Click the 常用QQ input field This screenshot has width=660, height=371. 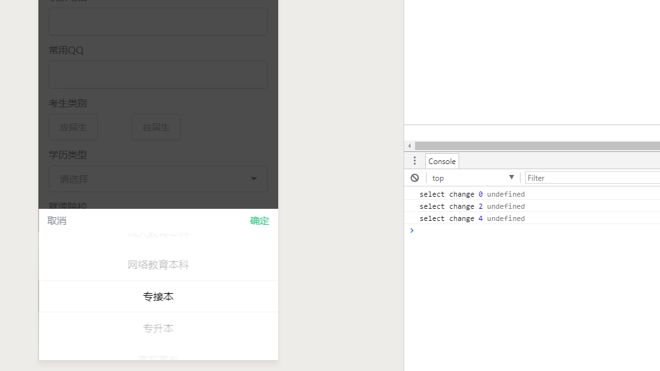[x=158, y=75]
